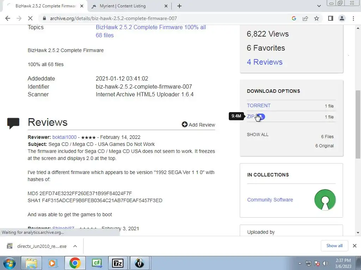Image resolution: width=361 pixels, height=270 pixels.
Task: Click the 6 Favorites text
Action: [x=266, y=48]
